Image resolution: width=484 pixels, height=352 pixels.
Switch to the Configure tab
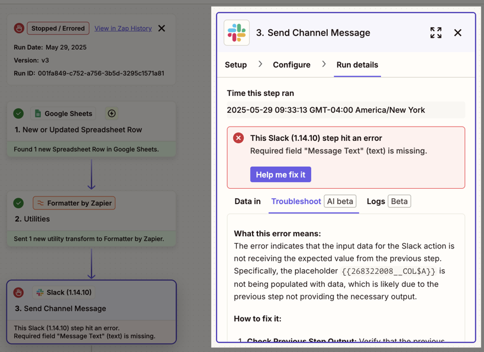pyautogui.click(x=291, y=65)
